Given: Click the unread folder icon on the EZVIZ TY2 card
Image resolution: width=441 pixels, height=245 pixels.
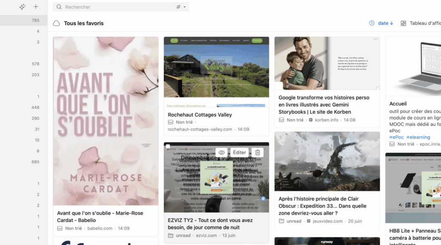Looking at the screenshot, I should pos(171,235).
